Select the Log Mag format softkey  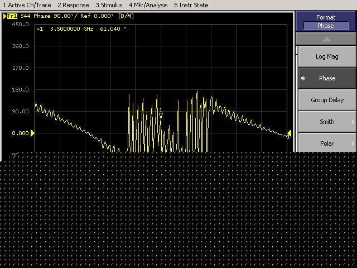327,56
